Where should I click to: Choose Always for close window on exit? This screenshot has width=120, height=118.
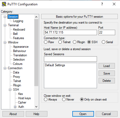(x=46, y=99)
